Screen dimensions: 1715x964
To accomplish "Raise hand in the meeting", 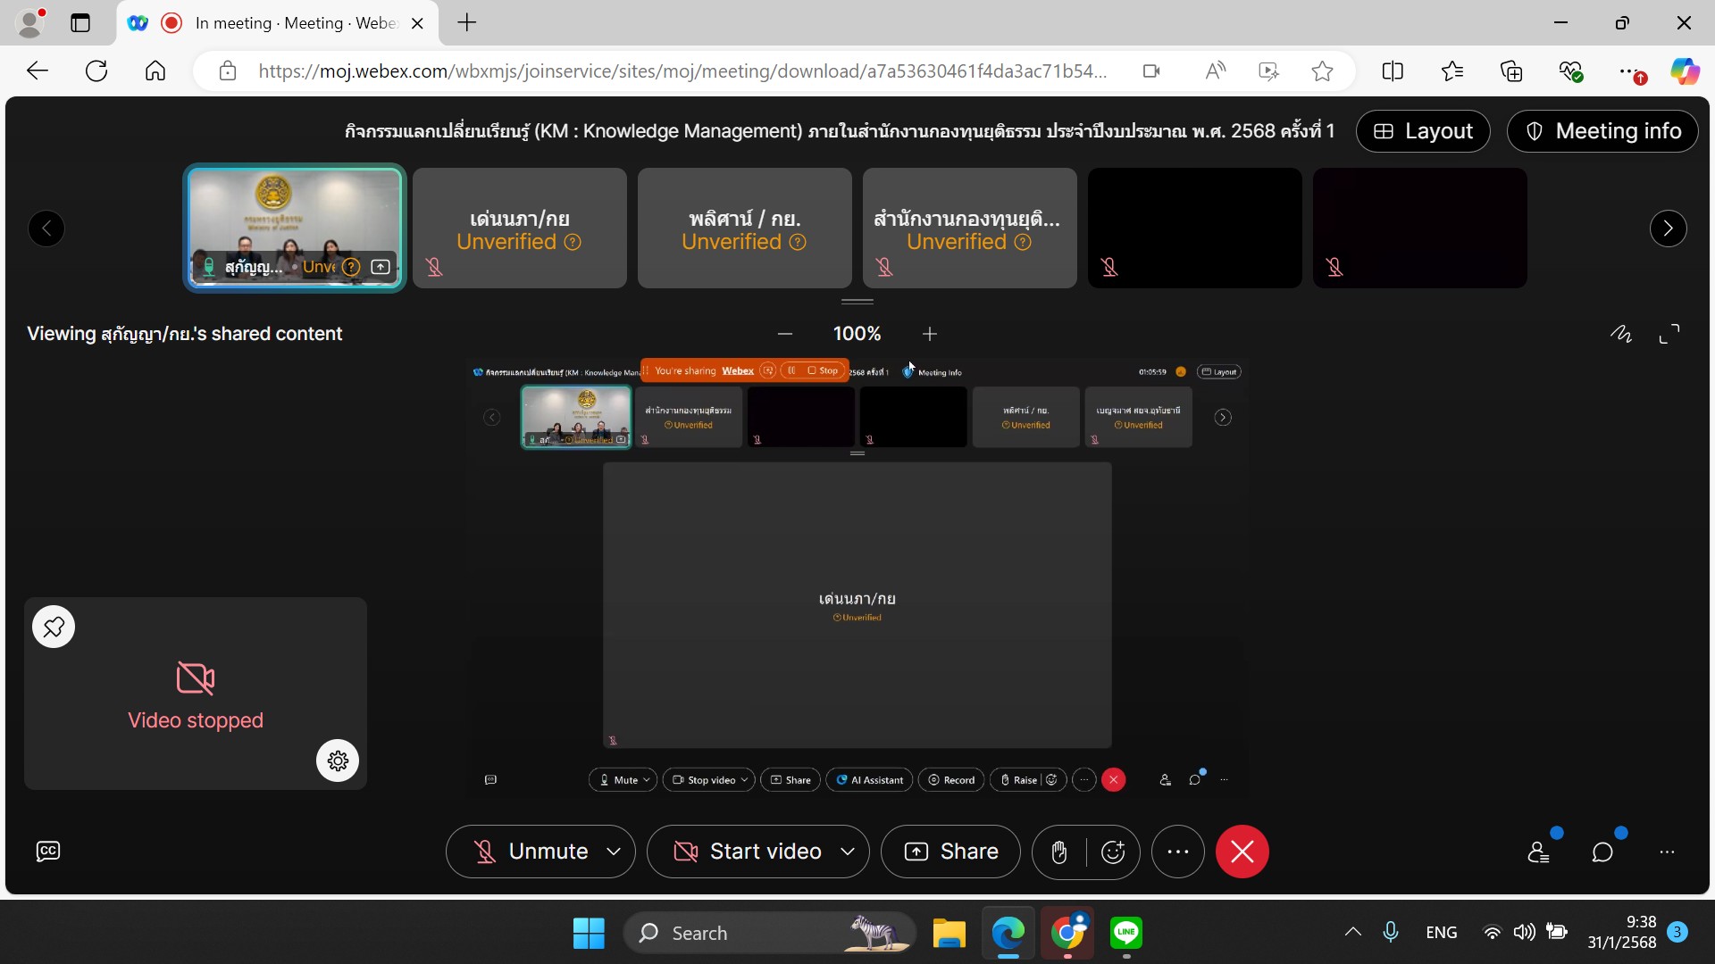I will tap(1059, 852).
